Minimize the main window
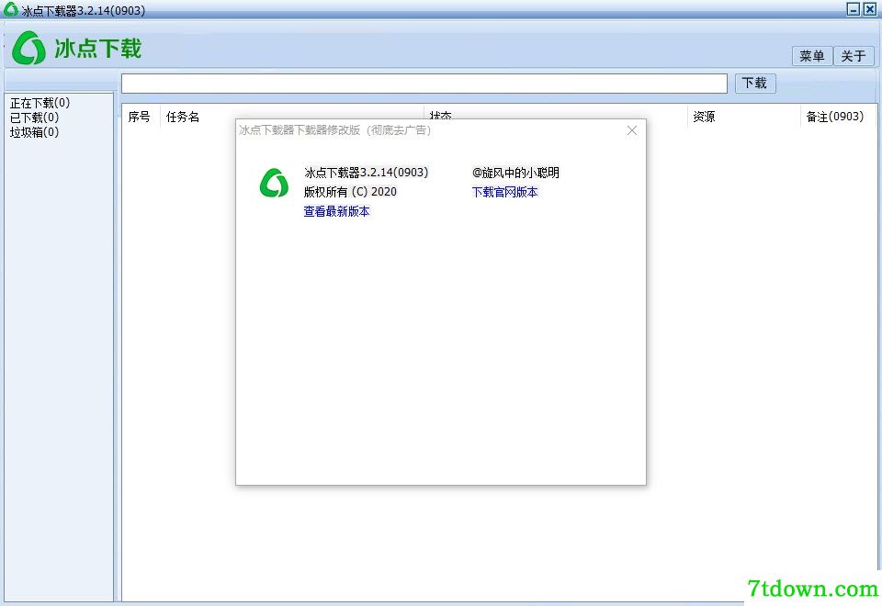The image size is (882, 606). [x=854, y=9]
